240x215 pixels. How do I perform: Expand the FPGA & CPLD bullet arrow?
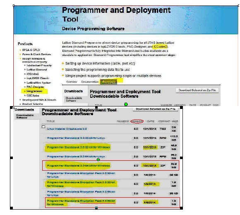tap(20, 50)
